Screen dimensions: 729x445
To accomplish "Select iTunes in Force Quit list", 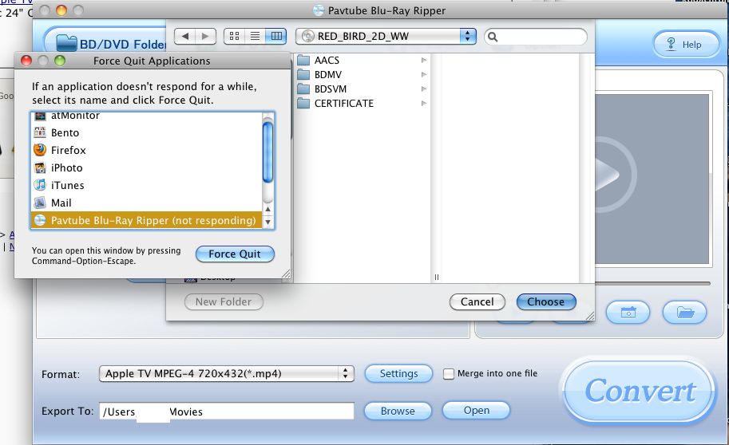I will click(146, 185).
